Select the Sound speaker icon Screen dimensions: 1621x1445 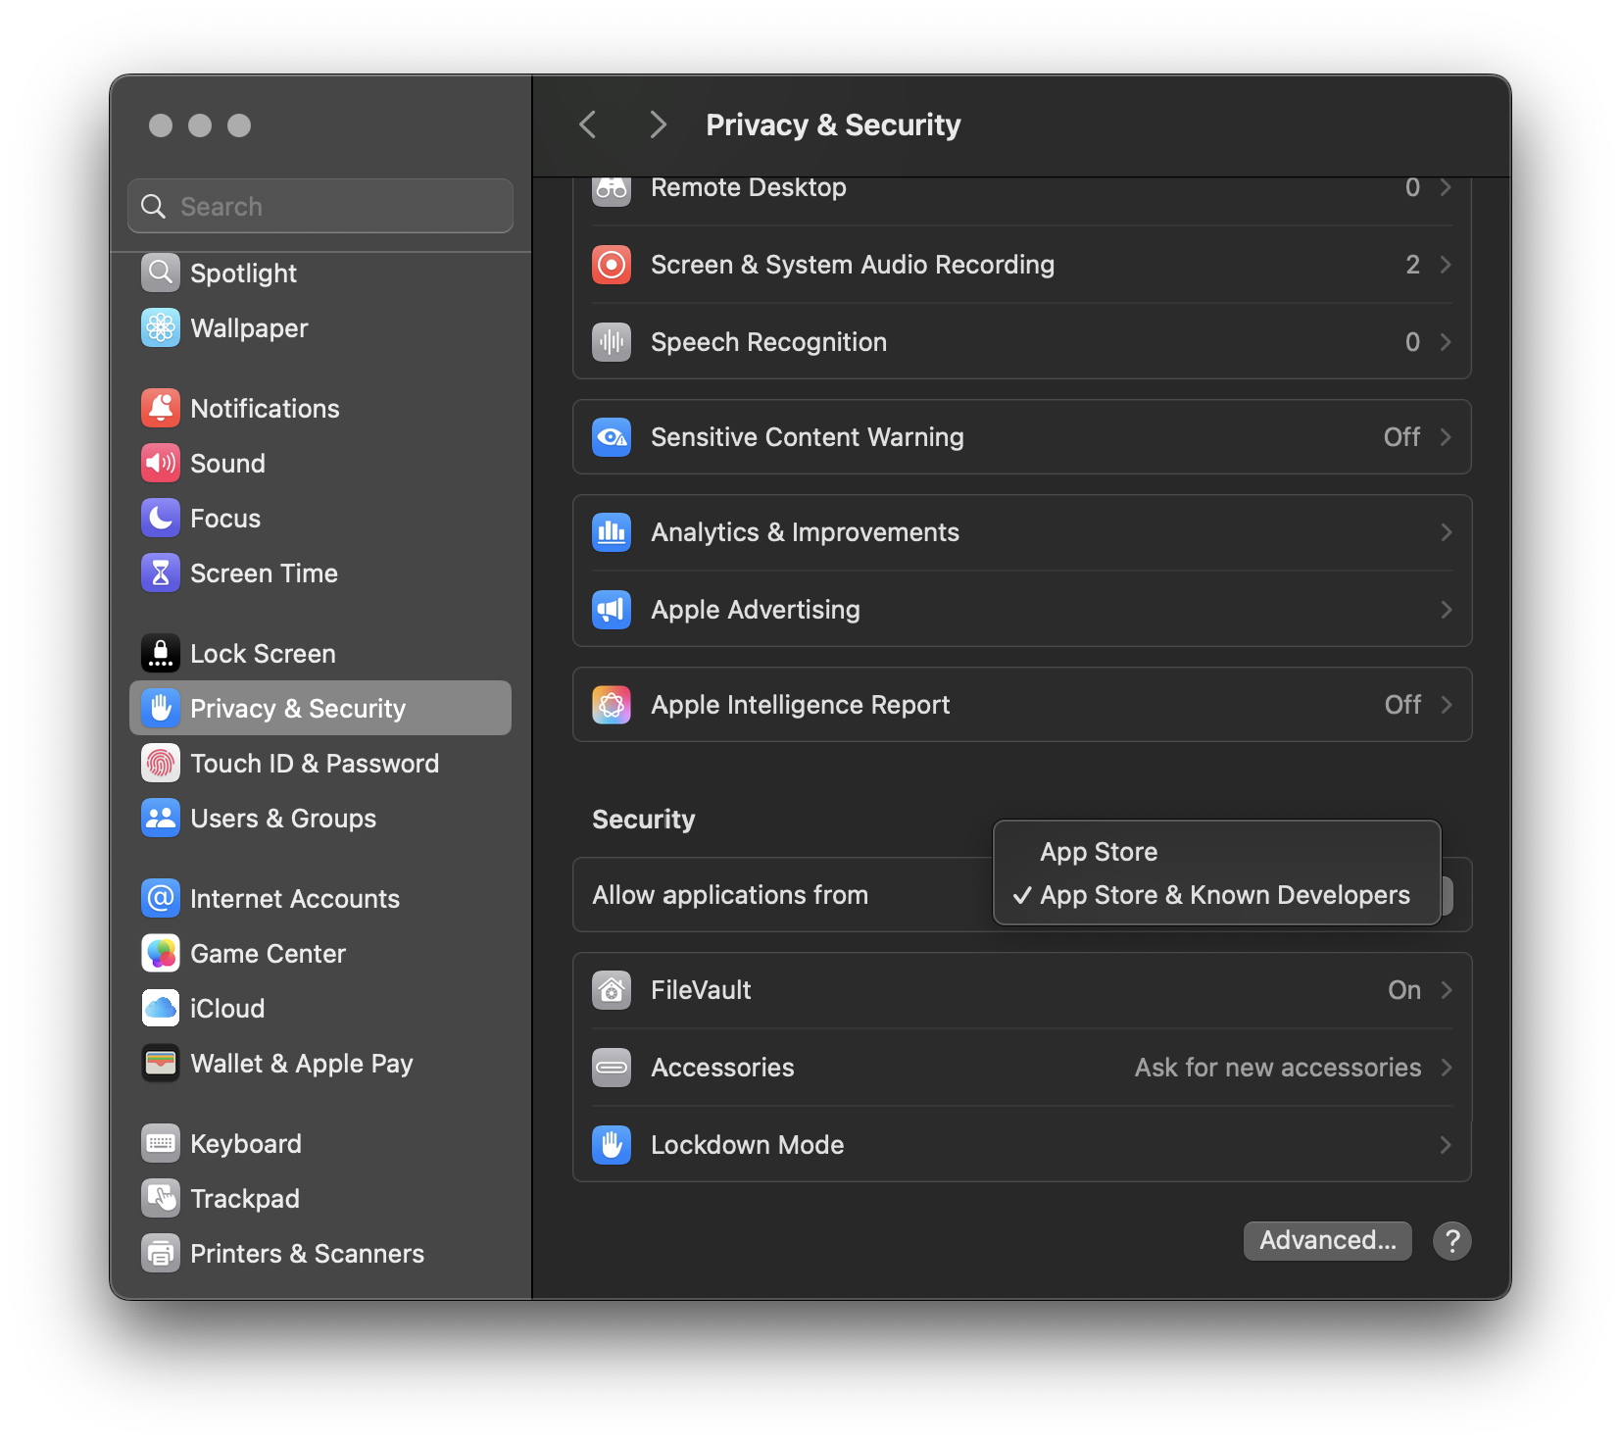coord(161,463)
